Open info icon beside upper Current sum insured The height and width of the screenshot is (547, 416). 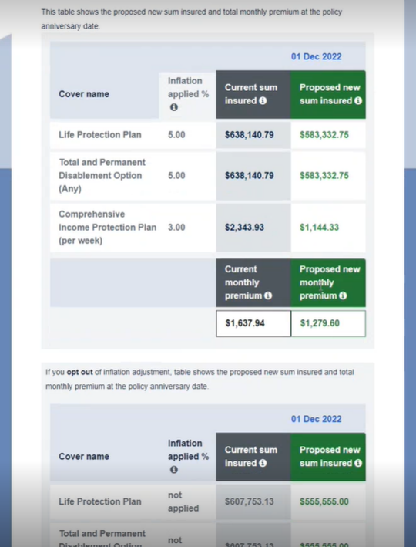coord(263,101)
